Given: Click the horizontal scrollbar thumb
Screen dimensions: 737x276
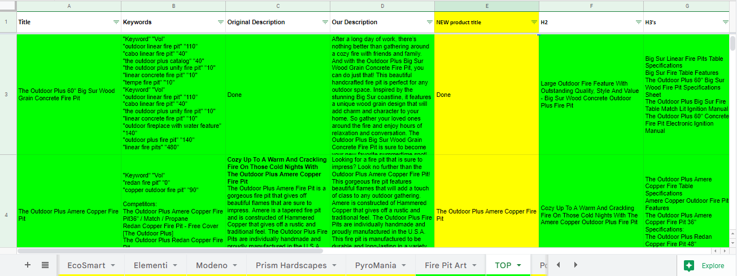Looking at the screenshot, I should click(x=171, y=251).
